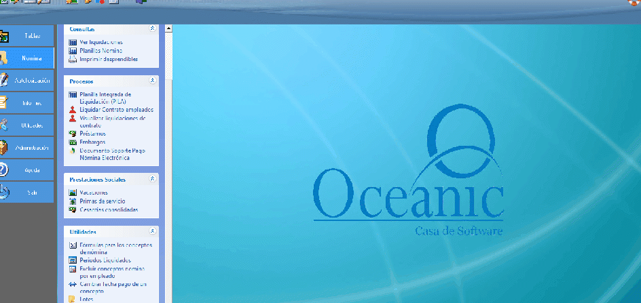Click the Imprimir desprendibles printer icon
The image size is (641, 303).
click(x=73, y=59)
